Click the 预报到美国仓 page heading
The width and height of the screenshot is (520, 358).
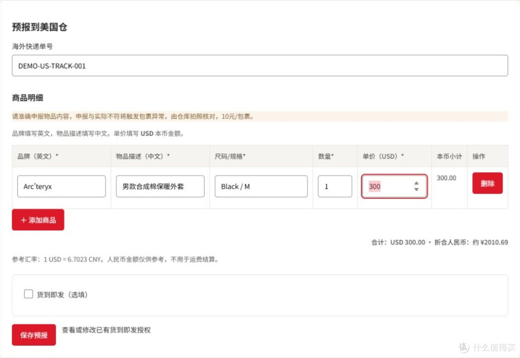point(40,27)
